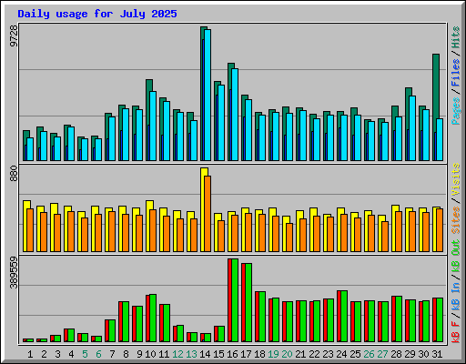Select day 22 on the x-axis
The image size is (466, 364).
[314, 354]
